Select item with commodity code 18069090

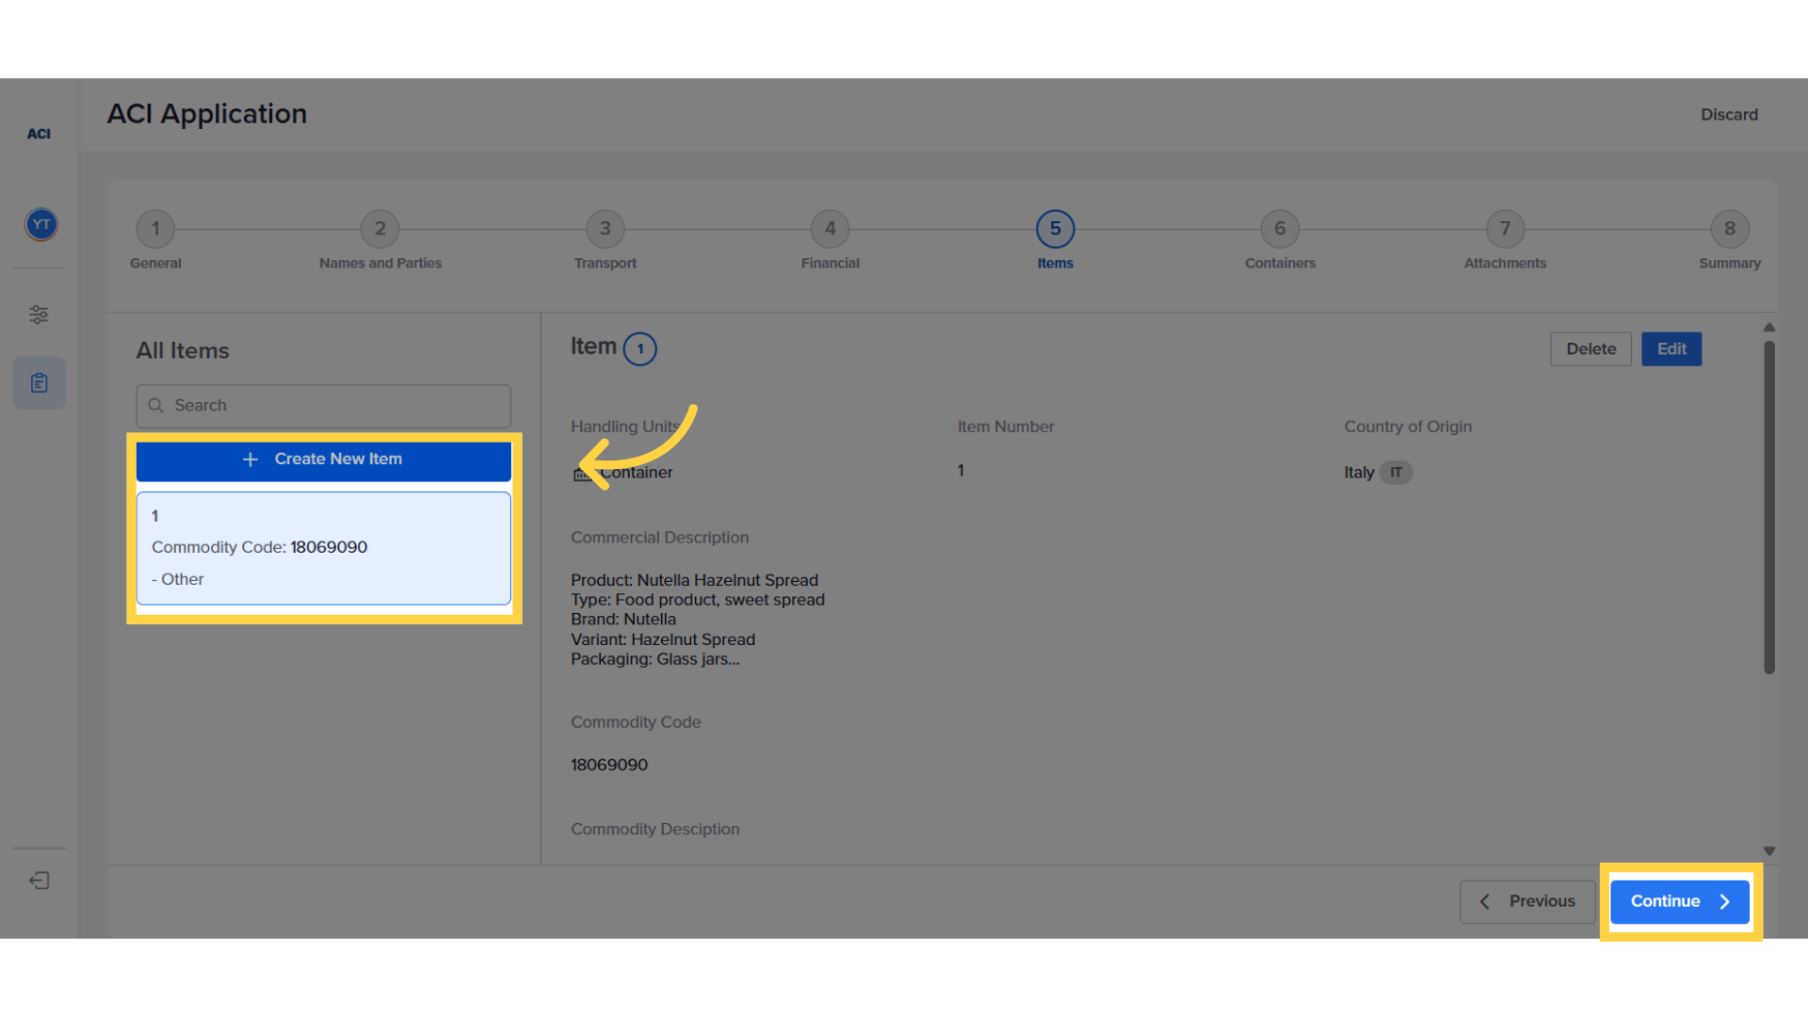pos(323,548)
